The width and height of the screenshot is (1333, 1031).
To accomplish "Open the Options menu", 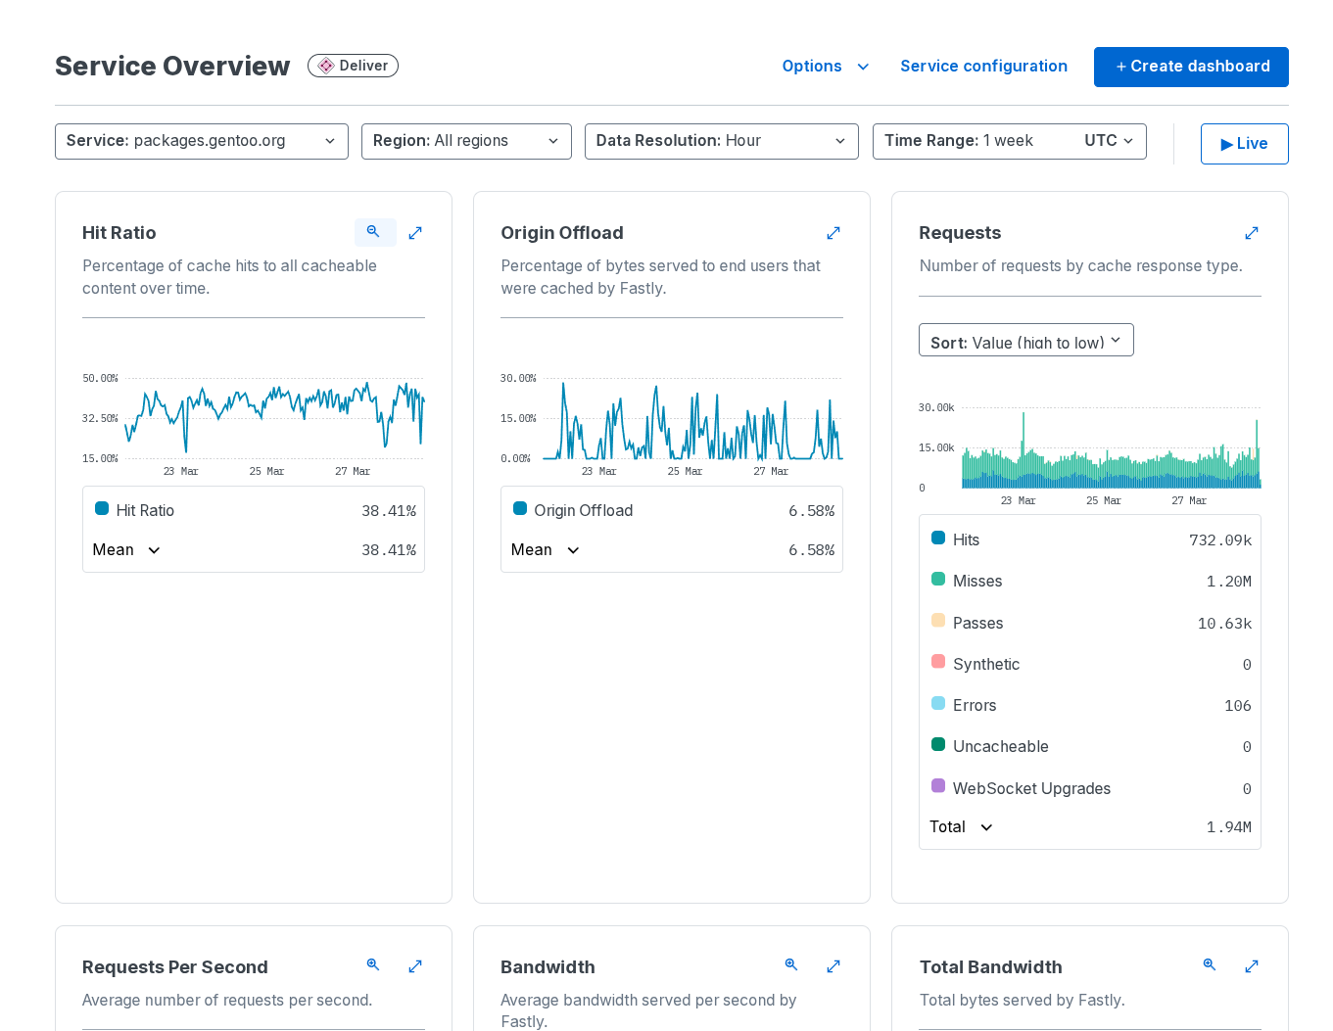I will tap(825, 67).
